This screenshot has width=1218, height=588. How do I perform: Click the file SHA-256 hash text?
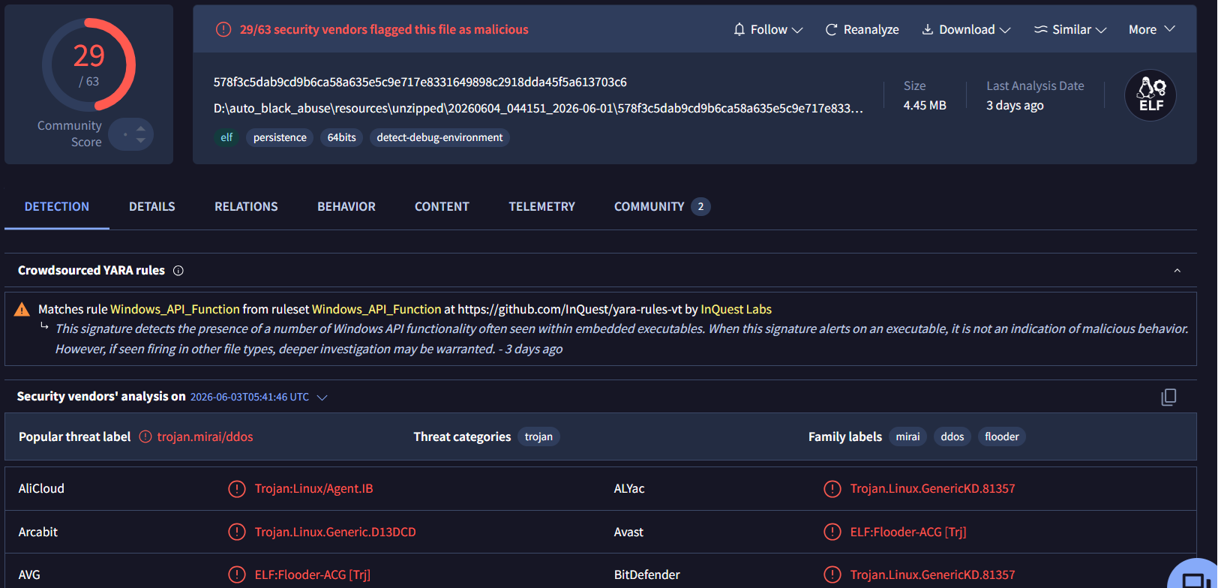coord(420,82)
